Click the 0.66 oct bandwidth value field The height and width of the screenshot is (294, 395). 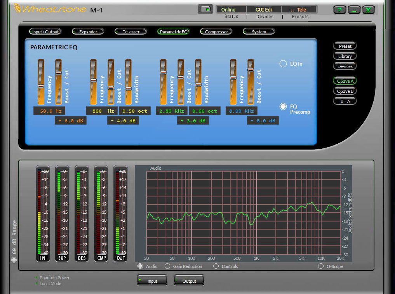[x=205, y=111]
